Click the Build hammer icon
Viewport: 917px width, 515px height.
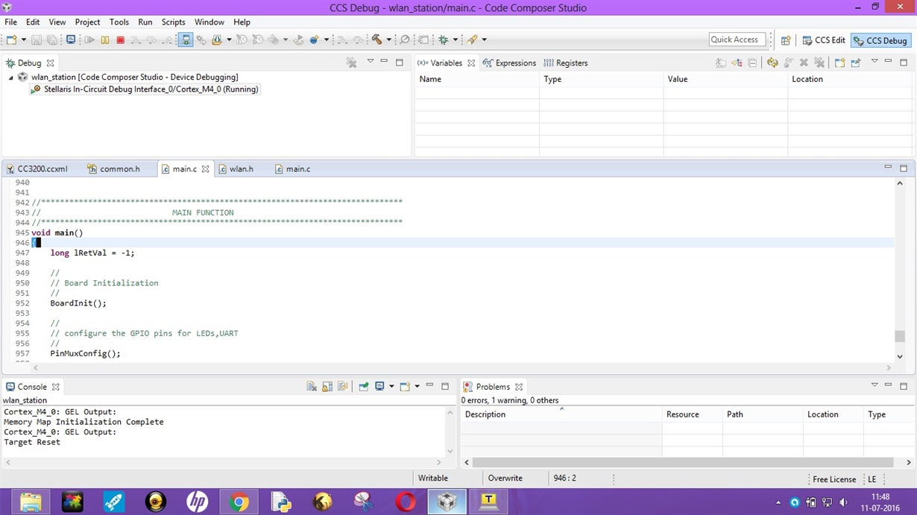[376, 40]
